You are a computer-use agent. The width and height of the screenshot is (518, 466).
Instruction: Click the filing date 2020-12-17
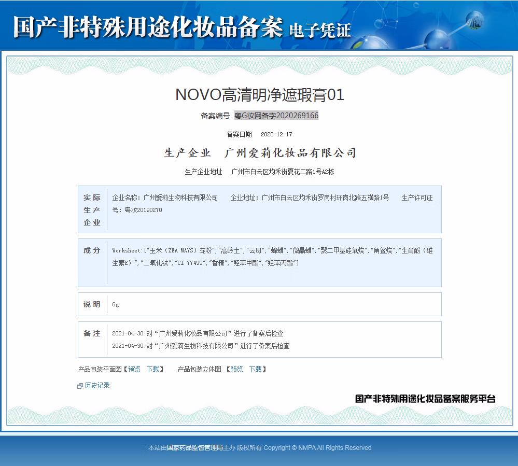click(x=276, y=134)
